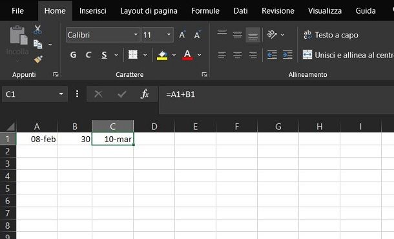The image size is (394, 239).
Task: Increase indent icon
Action: 287,54
